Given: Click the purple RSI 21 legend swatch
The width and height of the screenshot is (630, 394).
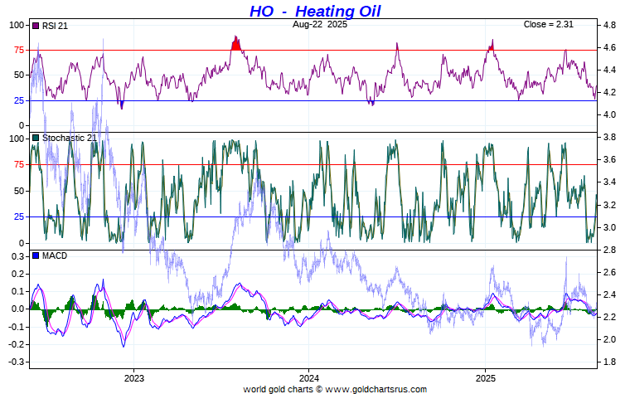Looking at the screenshot, I should (x=36, y=26).
